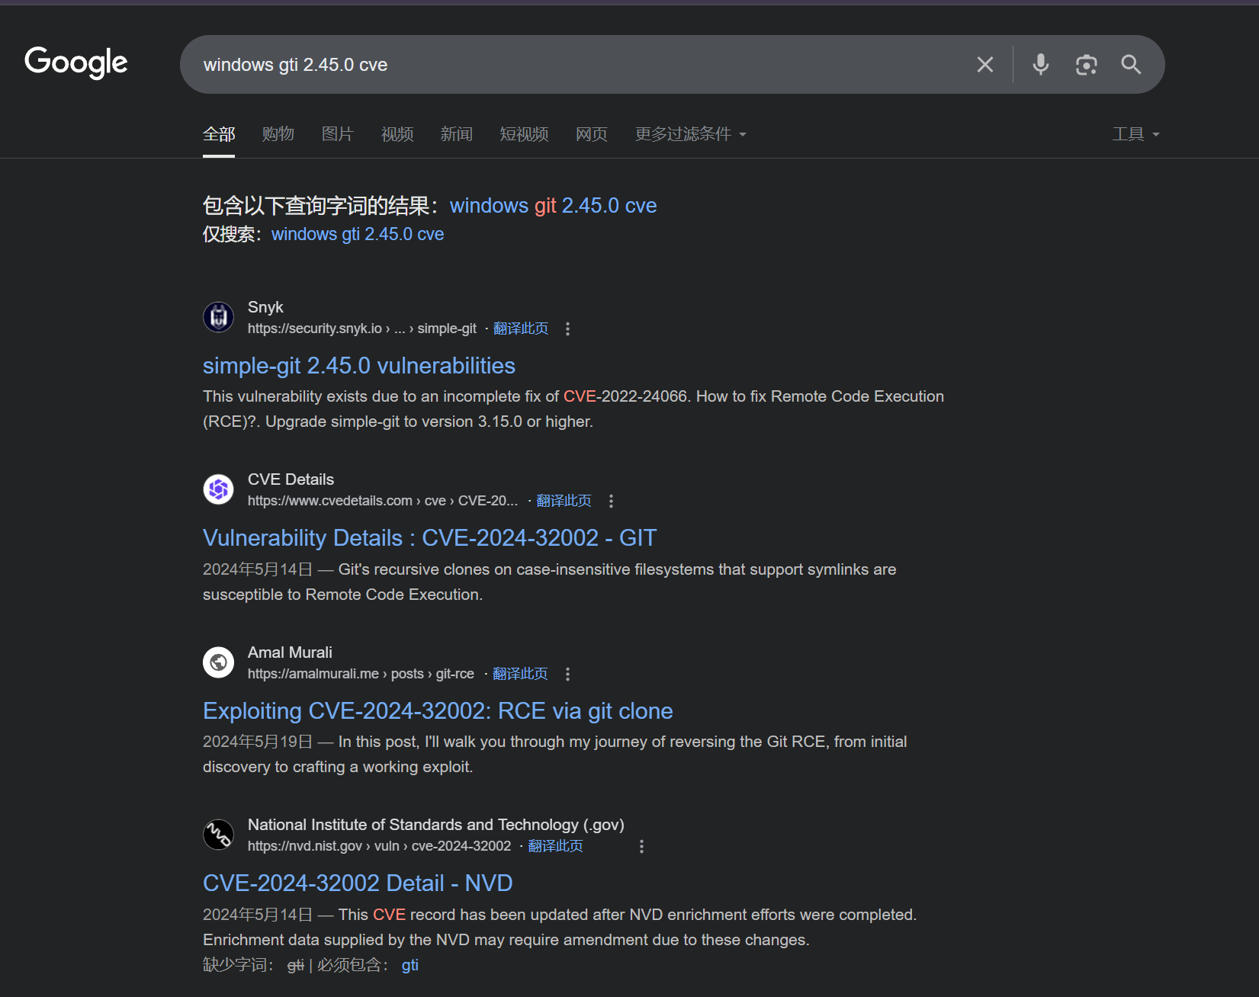Open three-dot menu for CVE Details result
Screen dimensions: 1259x997
coord(611,501)
